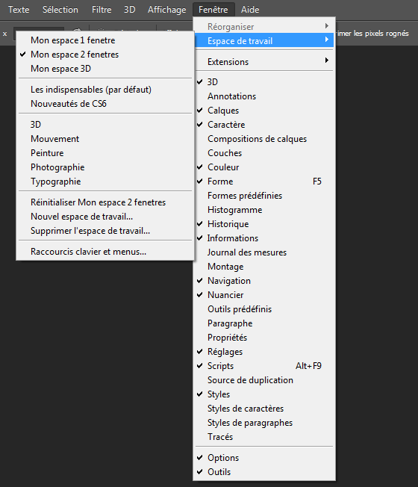Open the Texte menu
Screen dimensions: 418x487
click(19, 10)
